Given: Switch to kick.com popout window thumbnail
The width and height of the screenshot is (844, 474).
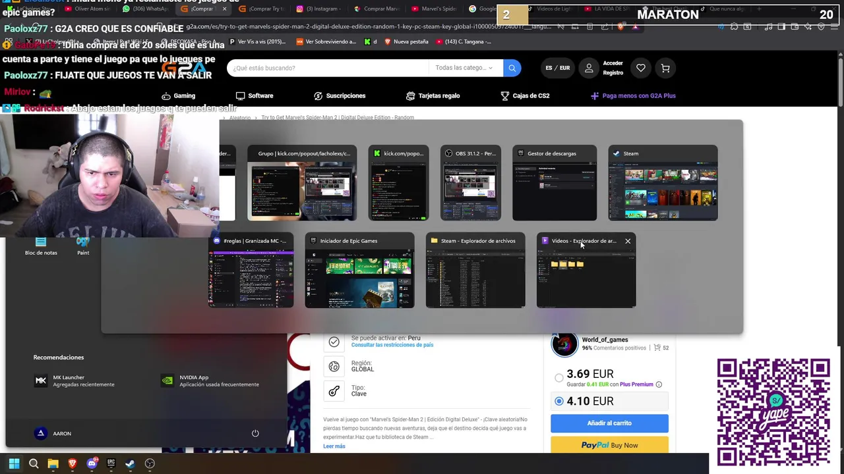Looking at the screenshot, I should (x=398, y=183).
